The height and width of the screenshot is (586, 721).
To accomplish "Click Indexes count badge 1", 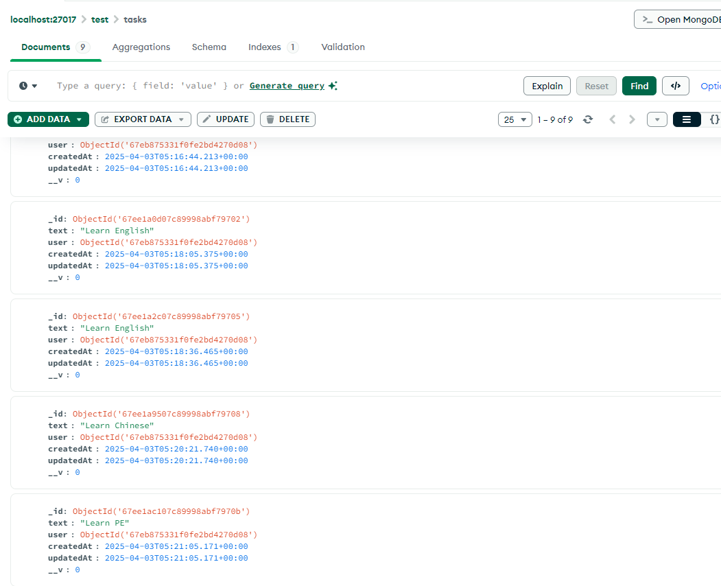I will [x=292, y=47].
